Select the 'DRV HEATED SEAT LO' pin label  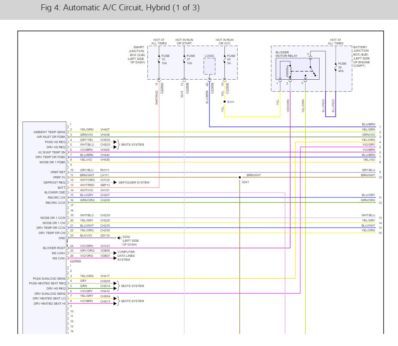[49, 299]
